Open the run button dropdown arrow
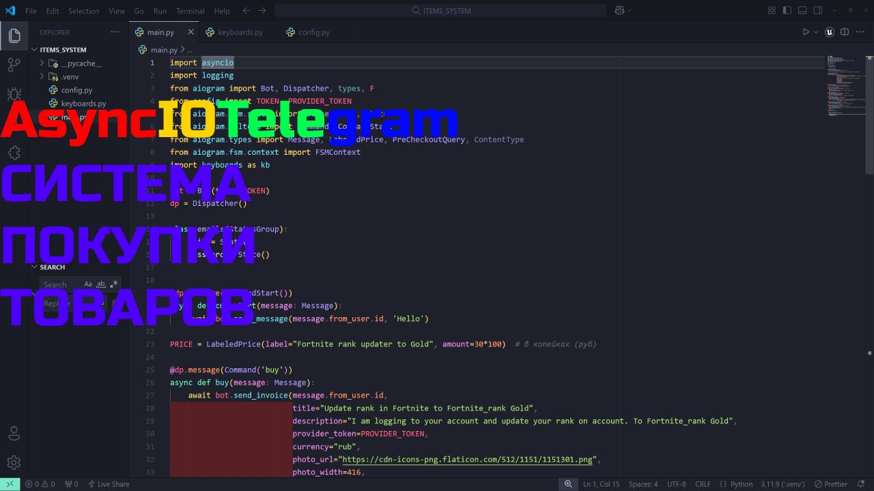The width and height of the screenshot is (874, 491). pos(816,32)
